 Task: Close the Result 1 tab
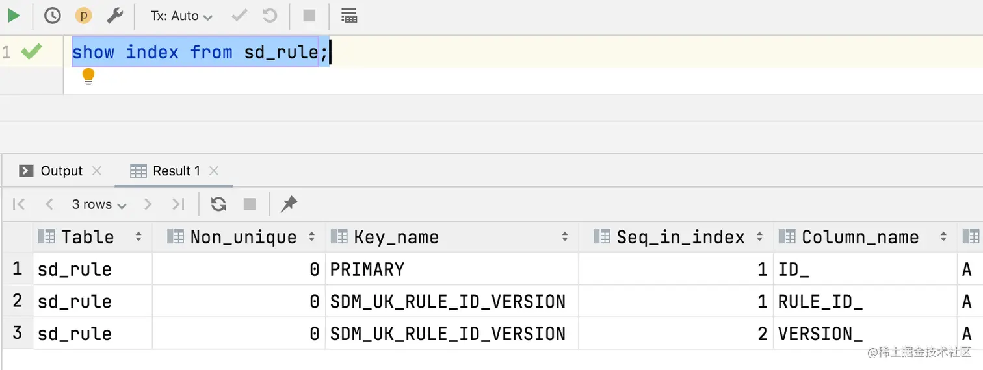[214, 171]
